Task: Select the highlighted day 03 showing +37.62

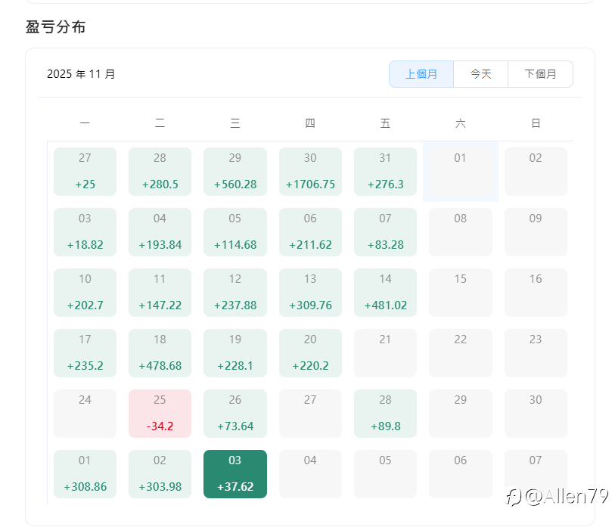Action: (235, 474)
